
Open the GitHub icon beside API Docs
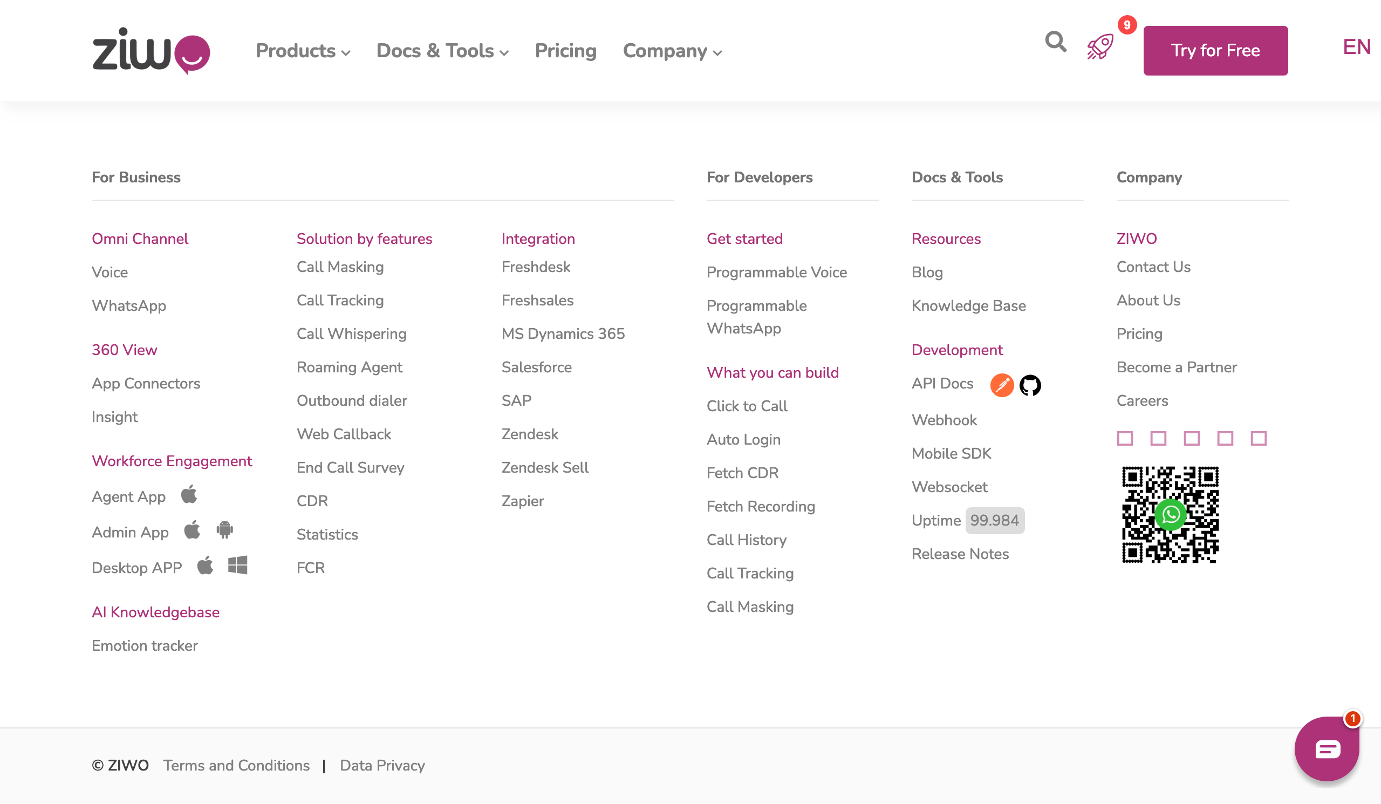(1030, 385)
